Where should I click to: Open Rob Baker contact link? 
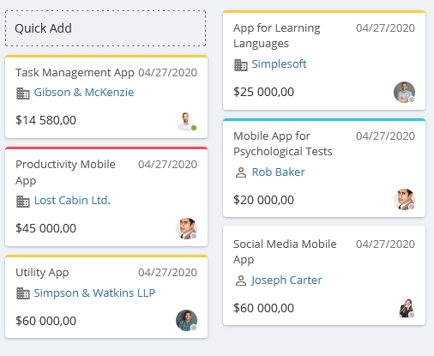278,172
